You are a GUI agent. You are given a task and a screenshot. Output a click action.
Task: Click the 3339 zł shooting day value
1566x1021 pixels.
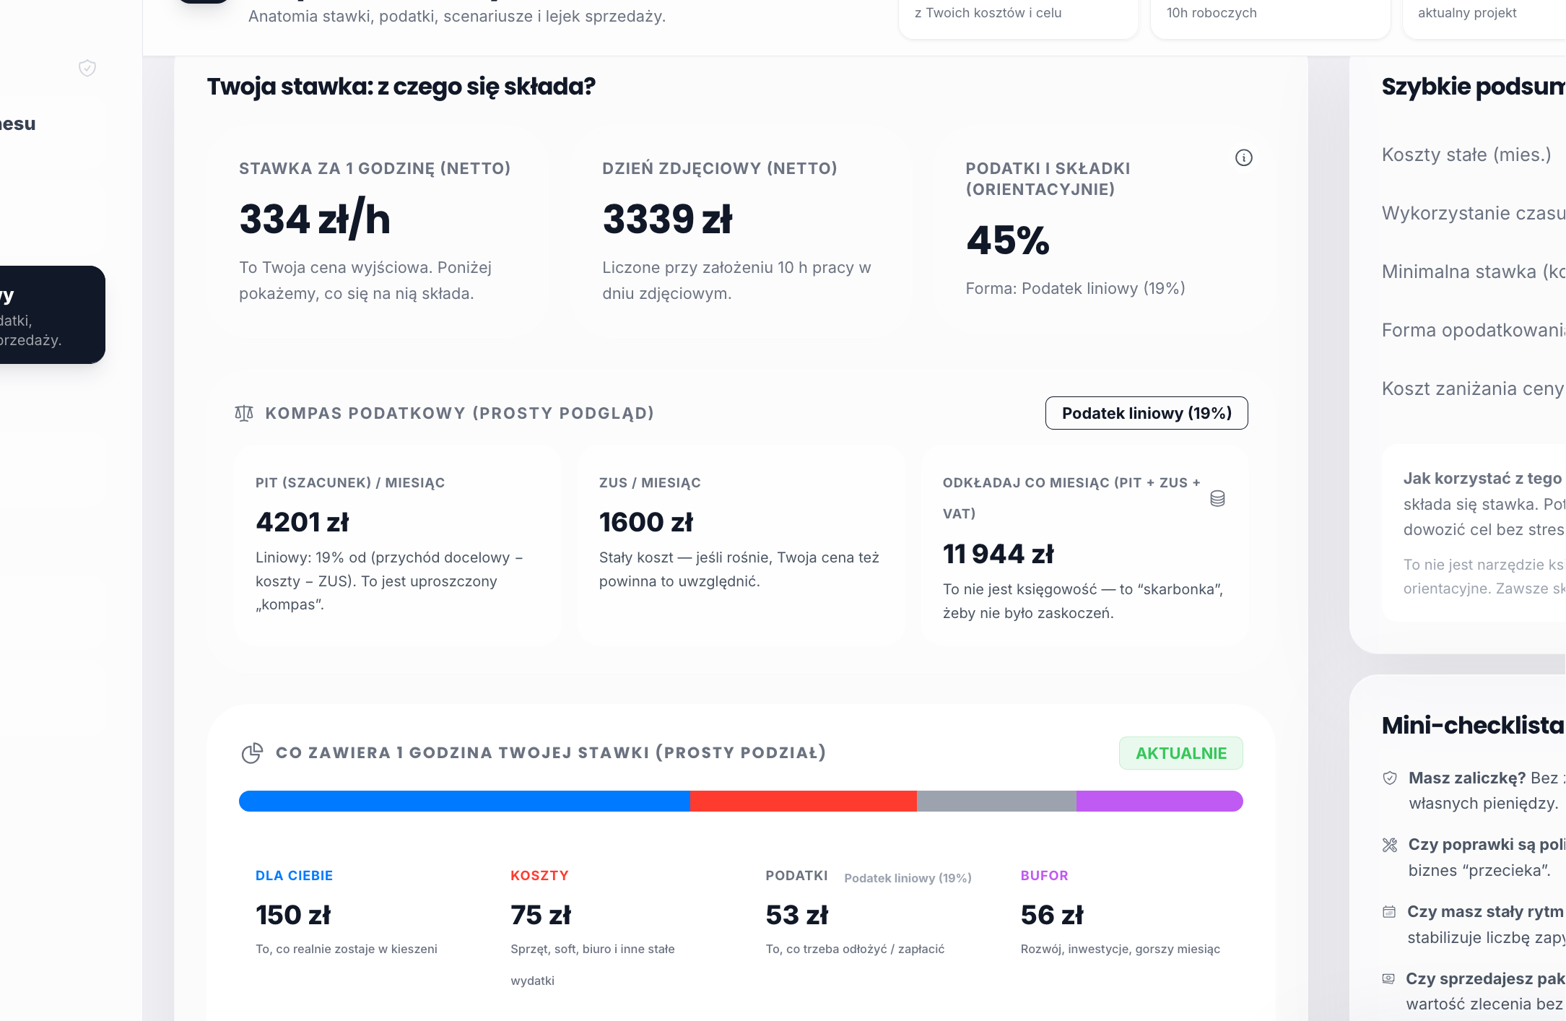(x=668, y=219)
